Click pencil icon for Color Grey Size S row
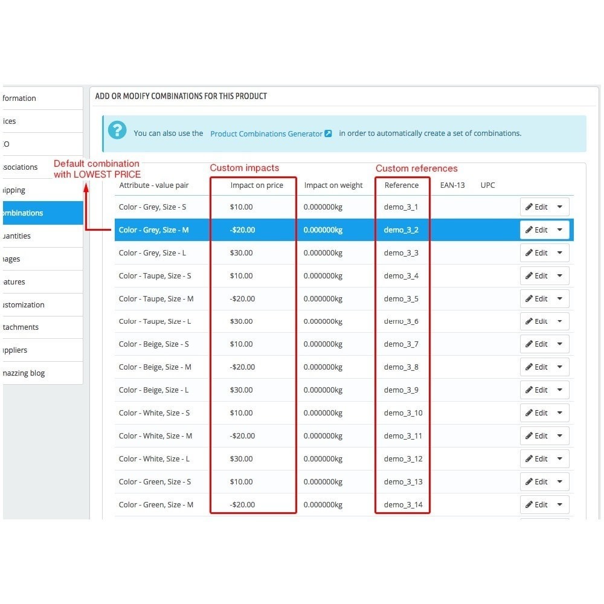Image resolution: width=604 pixels, height=604 pixels. (529, 207)
